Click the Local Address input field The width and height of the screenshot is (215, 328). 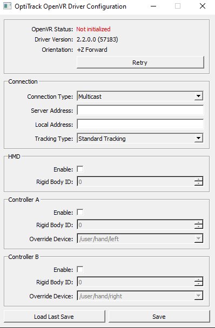[140, 124]
